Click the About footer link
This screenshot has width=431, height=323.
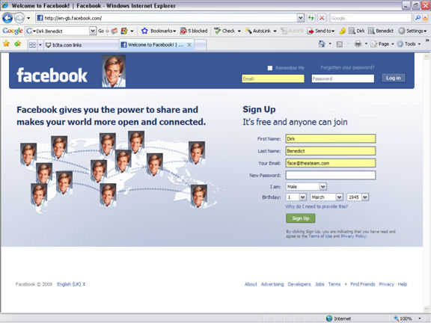pyautogui.click(x=251, y=284)
